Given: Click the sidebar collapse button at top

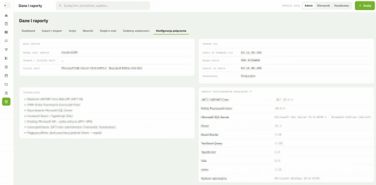Looking at the screenshot, I should coord(7,5).
